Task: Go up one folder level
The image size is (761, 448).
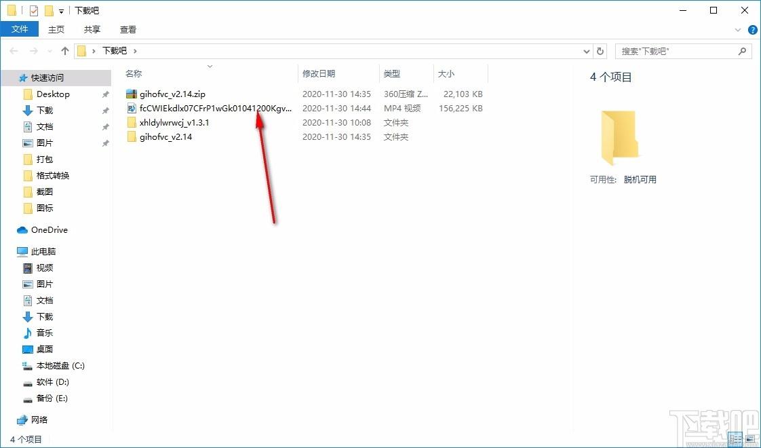Action: tap(65, 50)
